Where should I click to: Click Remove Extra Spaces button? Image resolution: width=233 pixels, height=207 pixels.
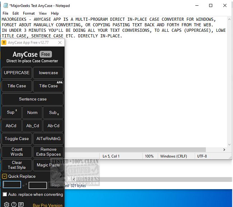48,152
